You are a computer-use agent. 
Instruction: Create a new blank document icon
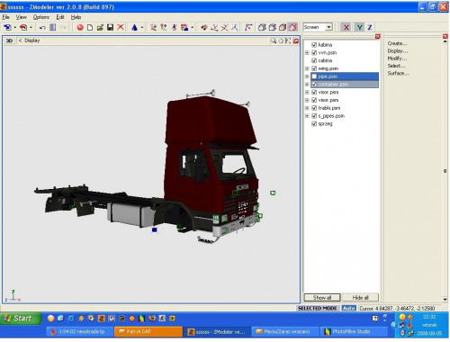90,28
